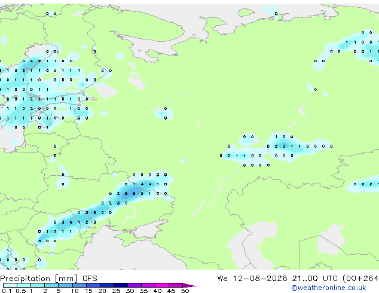The width and height of the screenshot is (379, 293).
Task: Select the 0.1–0.5 mm legend color swatch
Action: click(x=10, y=285)
